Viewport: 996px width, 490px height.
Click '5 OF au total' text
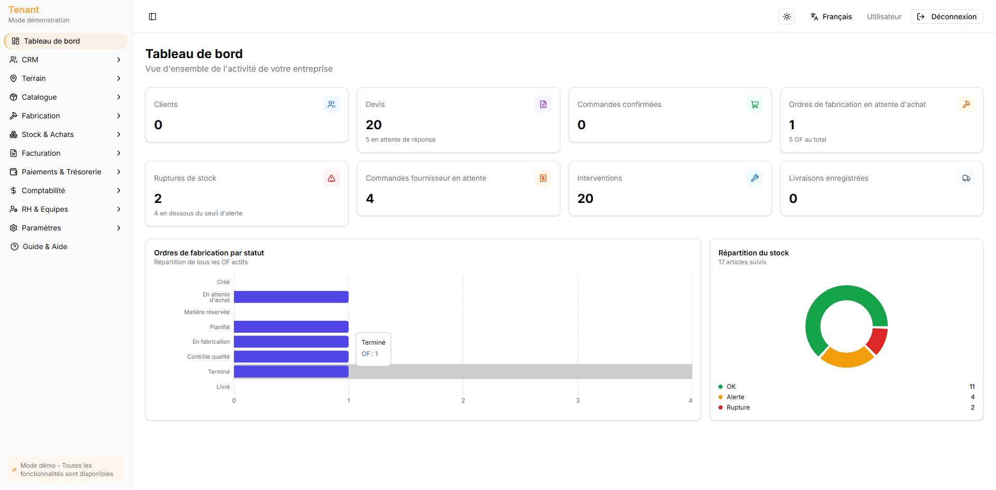point(808,140)
